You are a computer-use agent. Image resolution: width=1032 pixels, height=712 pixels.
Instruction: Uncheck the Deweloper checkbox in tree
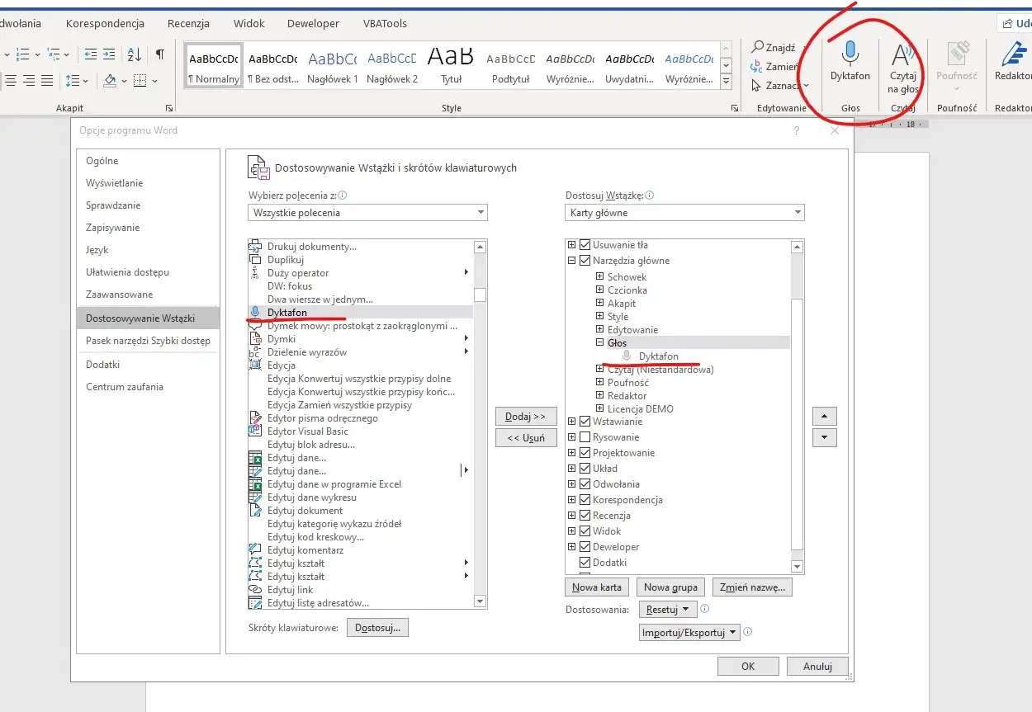click(x=585, y=547)
